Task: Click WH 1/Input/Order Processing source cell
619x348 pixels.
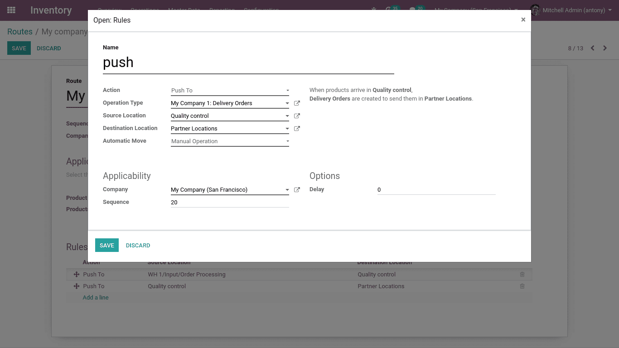Action: click(187, 275)
